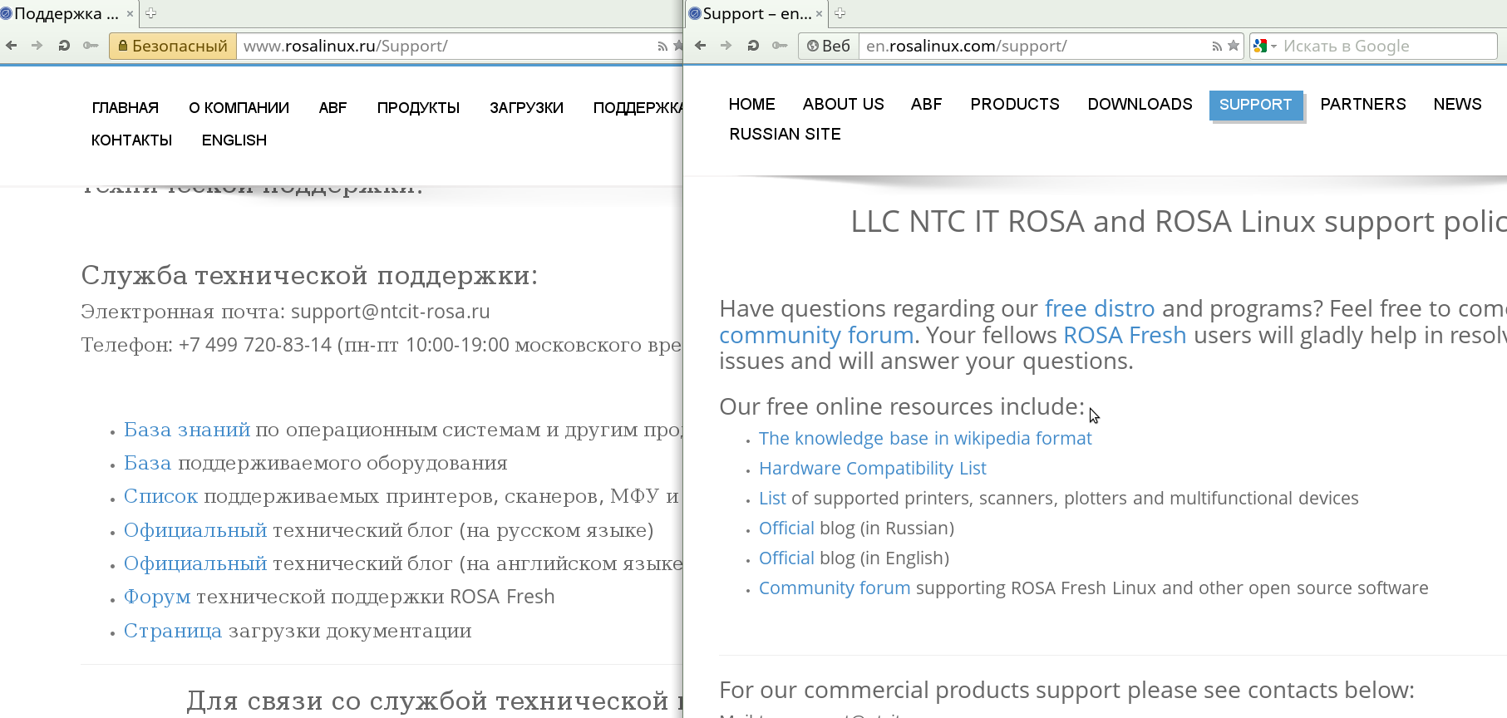The width and height of the screenshot is (1507, 718).
Task: Click the password key icon in right window
Action: [x=780, y=46]
